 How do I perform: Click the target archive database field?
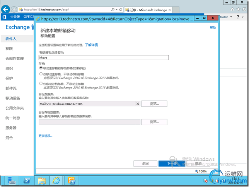click(x=90, y=122)
